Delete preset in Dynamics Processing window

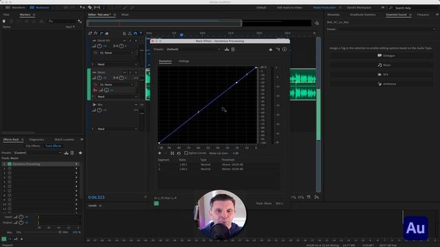pos(233,49)
